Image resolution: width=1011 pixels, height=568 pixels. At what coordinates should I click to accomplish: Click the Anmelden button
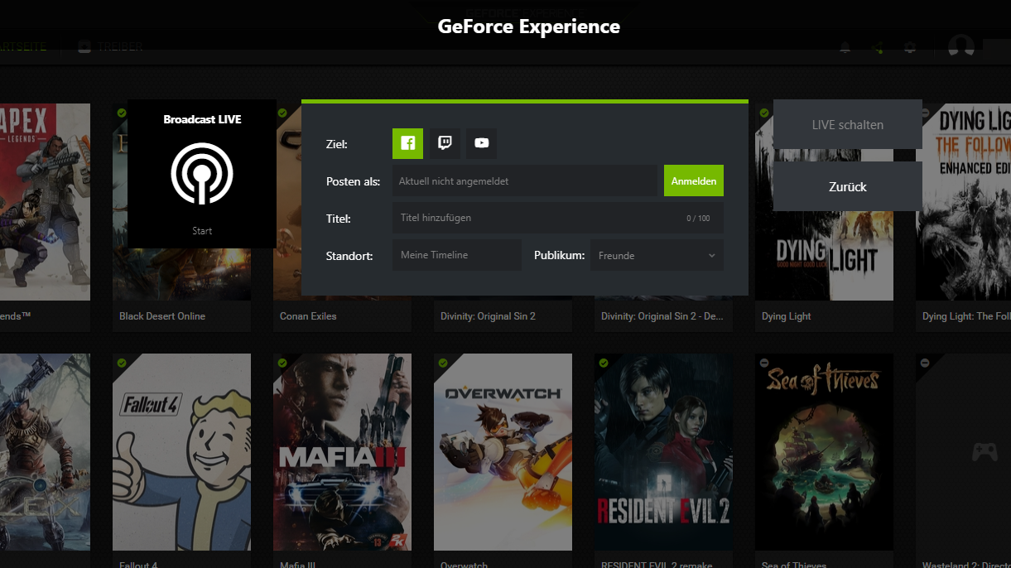[693, 180]
